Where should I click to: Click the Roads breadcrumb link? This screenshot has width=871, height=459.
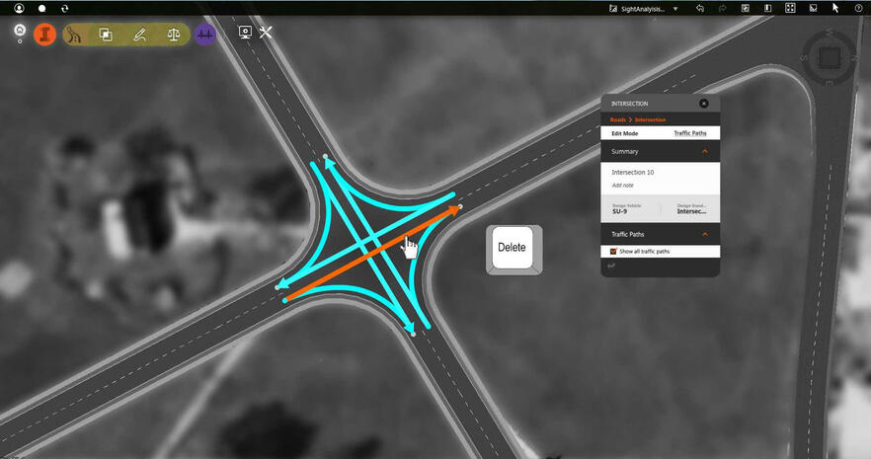[x=618, y=119]
